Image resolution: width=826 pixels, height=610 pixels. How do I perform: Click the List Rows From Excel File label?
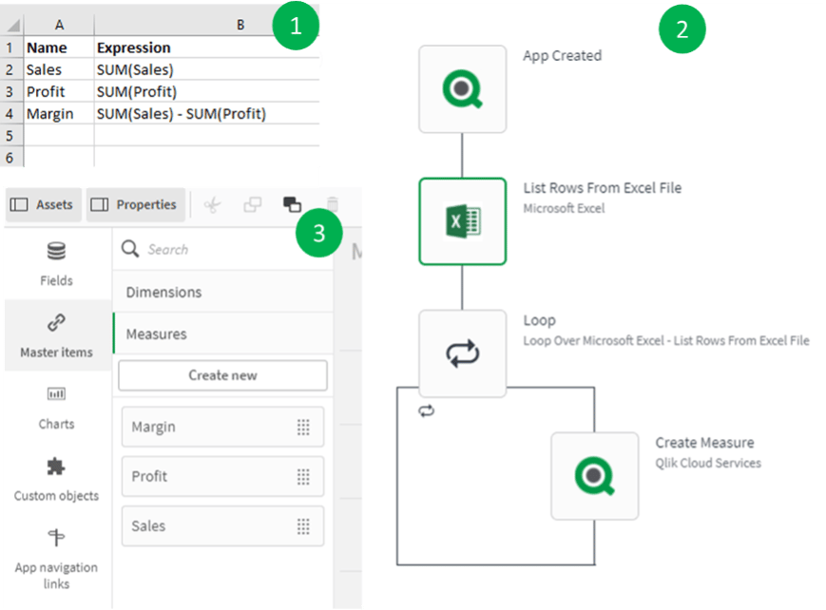602,187
